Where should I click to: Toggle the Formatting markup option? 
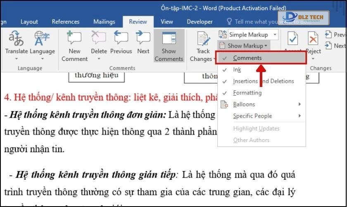coord(247,93)
